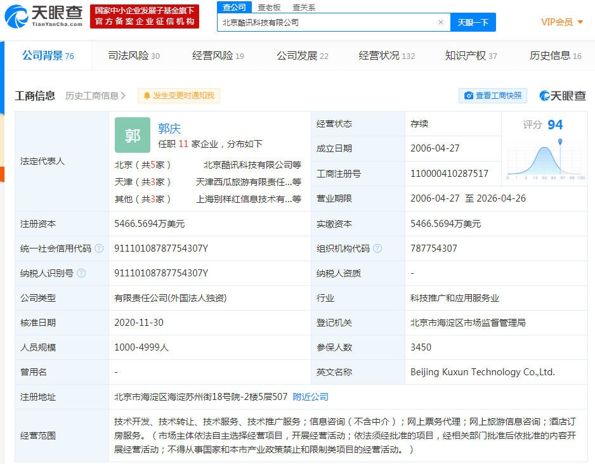
Task: Switch to the 查老板 search tab
Action: click(x=269, y=7)
